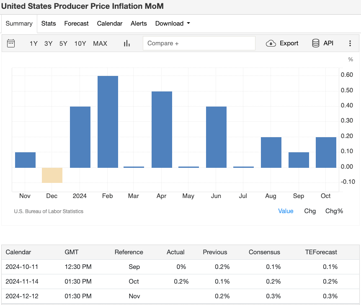Click the highlighted December bar
Screen dimensions: 361x305
52,175
